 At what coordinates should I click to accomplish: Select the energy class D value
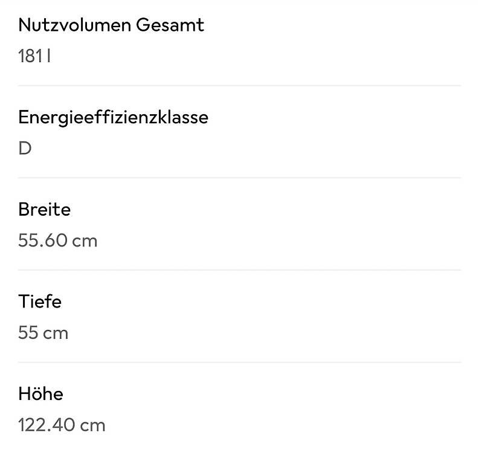click(x=25, y=149)
